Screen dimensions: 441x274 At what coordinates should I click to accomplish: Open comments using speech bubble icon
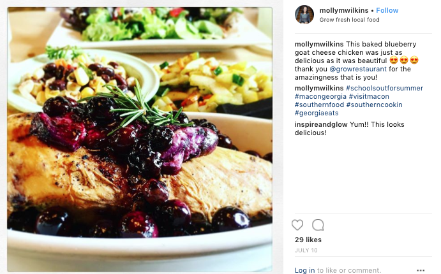(x=318, y=225)
